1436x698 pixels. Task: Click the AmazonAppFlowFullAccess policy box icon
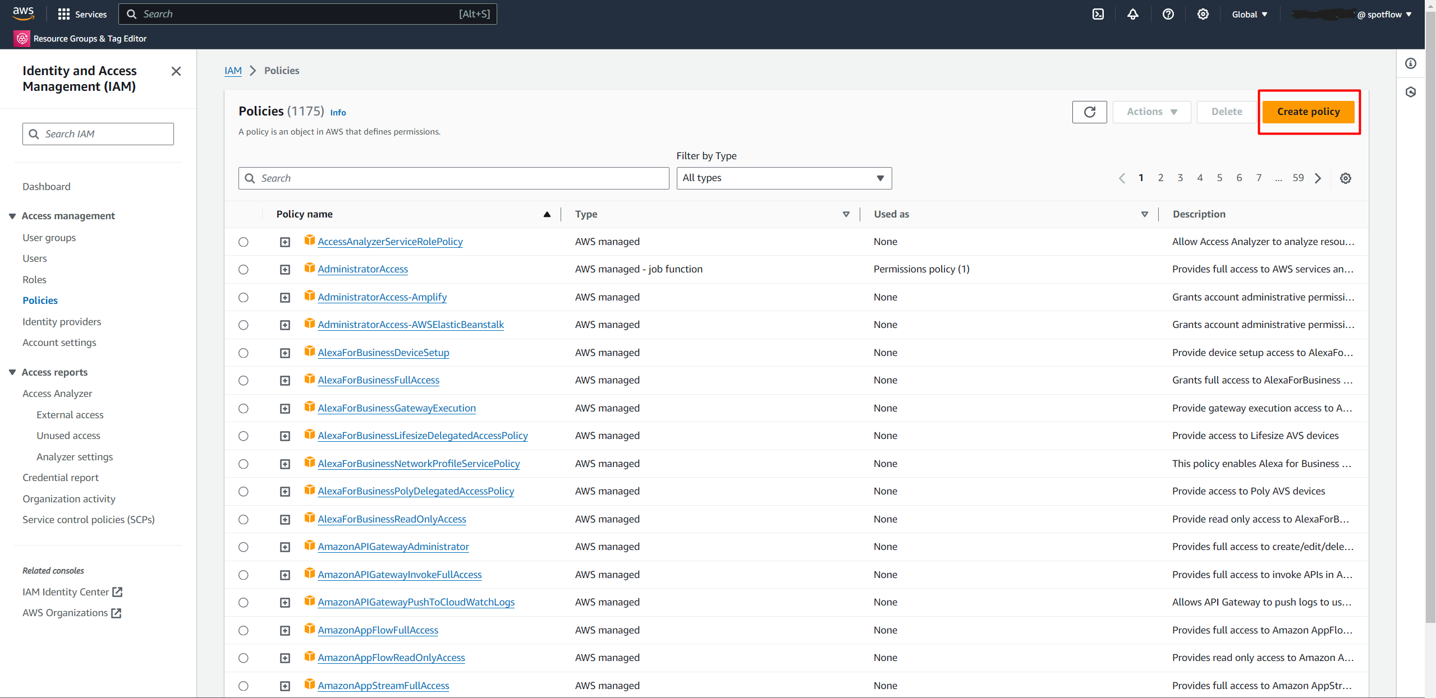(x=310, y=629)
